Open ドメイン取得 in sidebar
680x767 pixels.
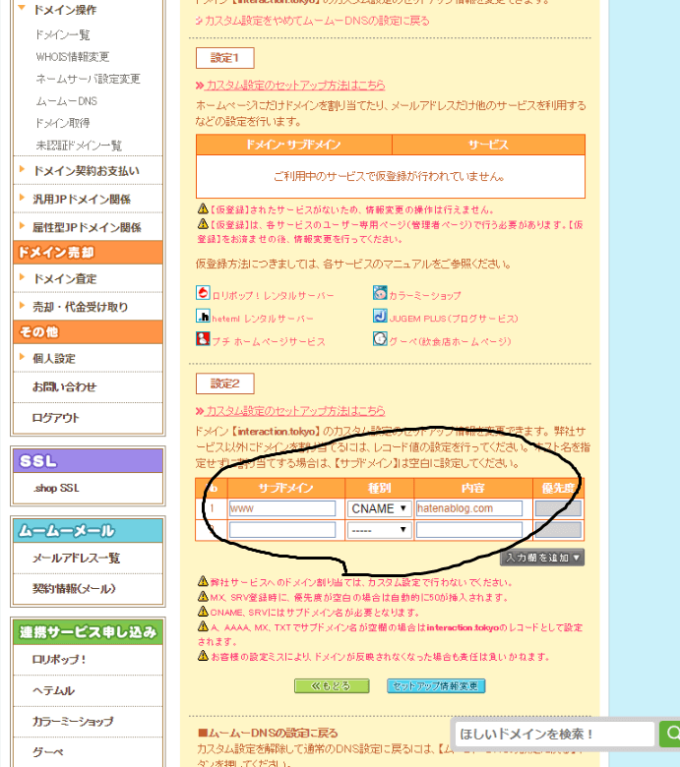coord(62,123)
